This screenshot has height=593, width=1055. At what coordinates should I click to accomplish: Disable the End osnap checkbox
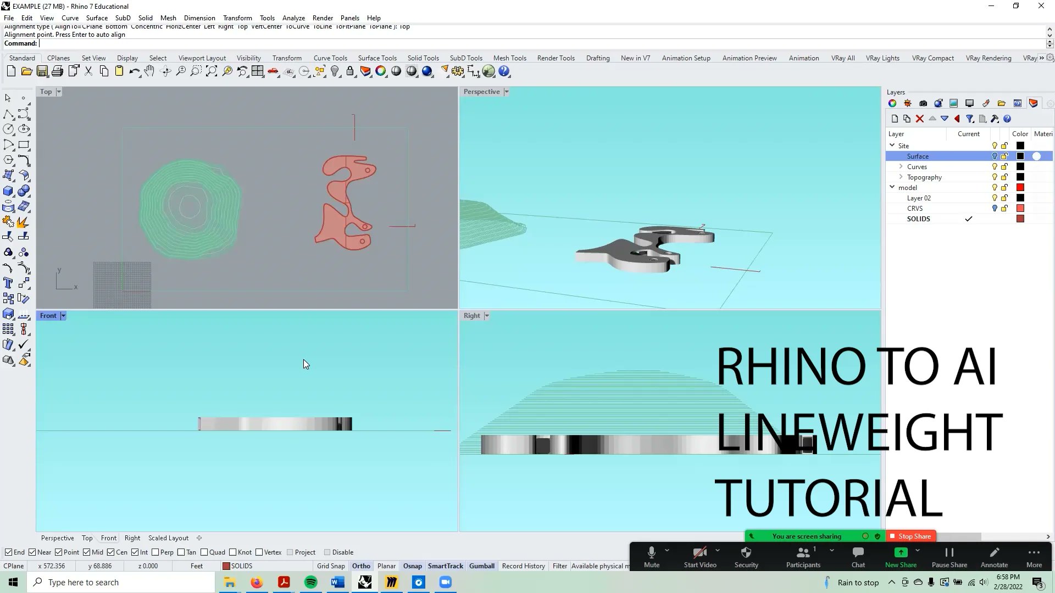(x=9, y=552)
